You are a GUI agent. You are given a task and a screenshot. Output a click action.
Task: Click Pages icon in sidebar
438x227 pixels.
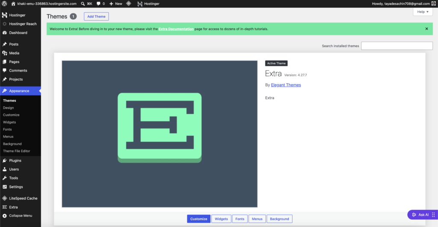(4, 62)
